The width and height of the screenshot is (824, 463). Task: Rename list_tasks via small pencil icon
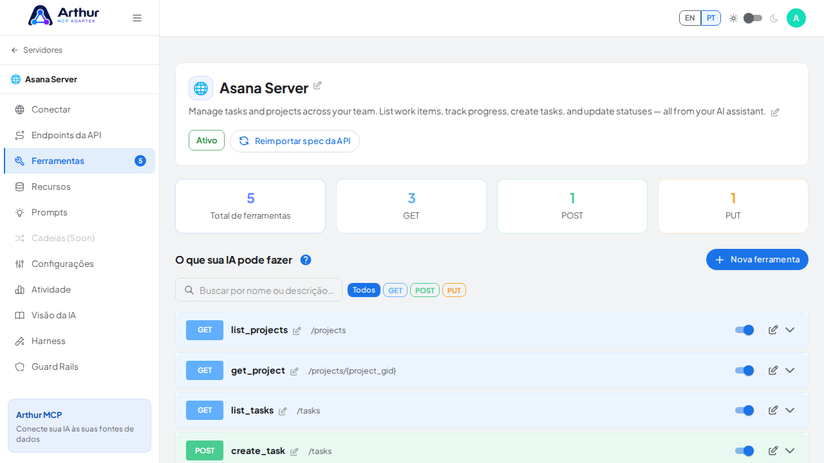[x=283, y=412]
